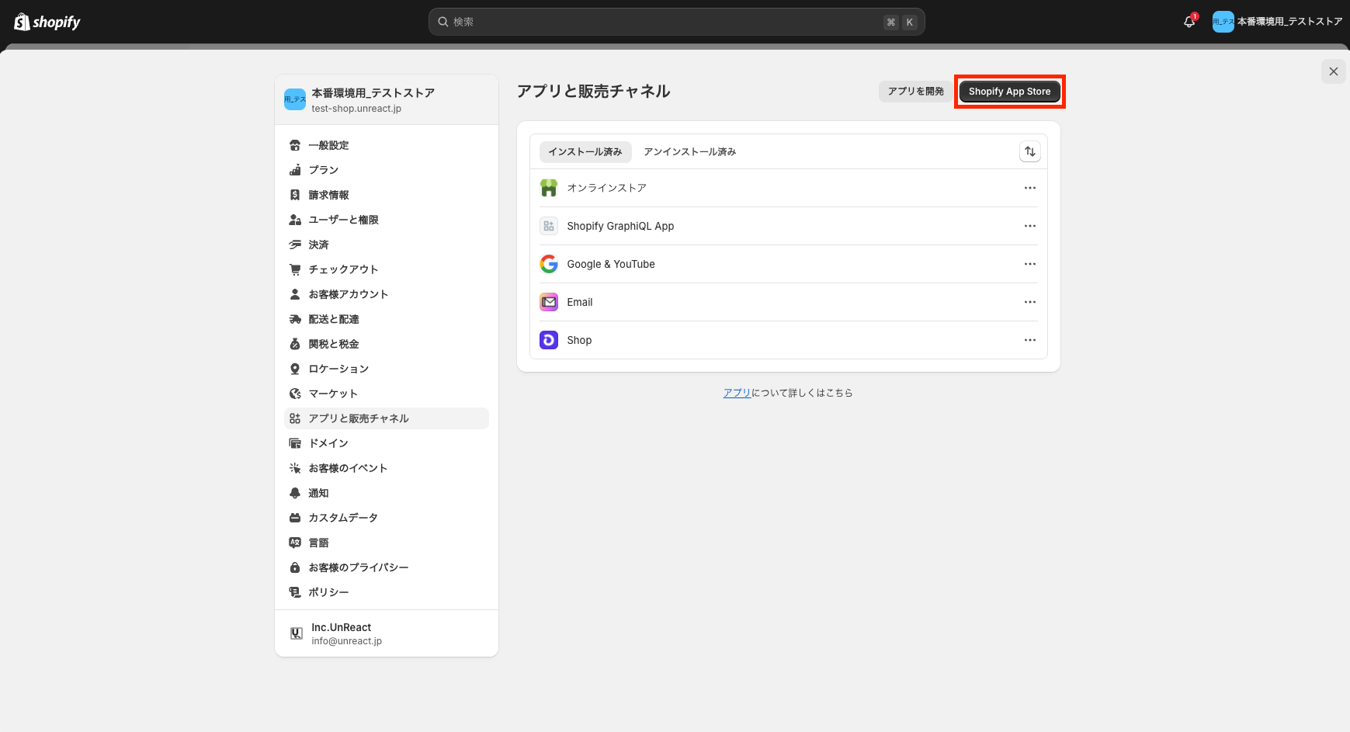The height and width of the screenshot is (732, 1350).
Task: Switch to the アンインストール済み tab
Action: [x=689, y=151]
